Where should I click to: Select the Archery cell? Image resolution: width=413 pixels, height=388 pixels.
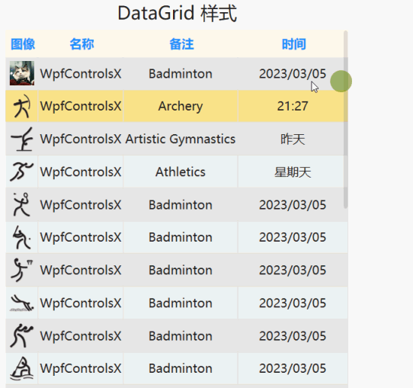[181, 106]
